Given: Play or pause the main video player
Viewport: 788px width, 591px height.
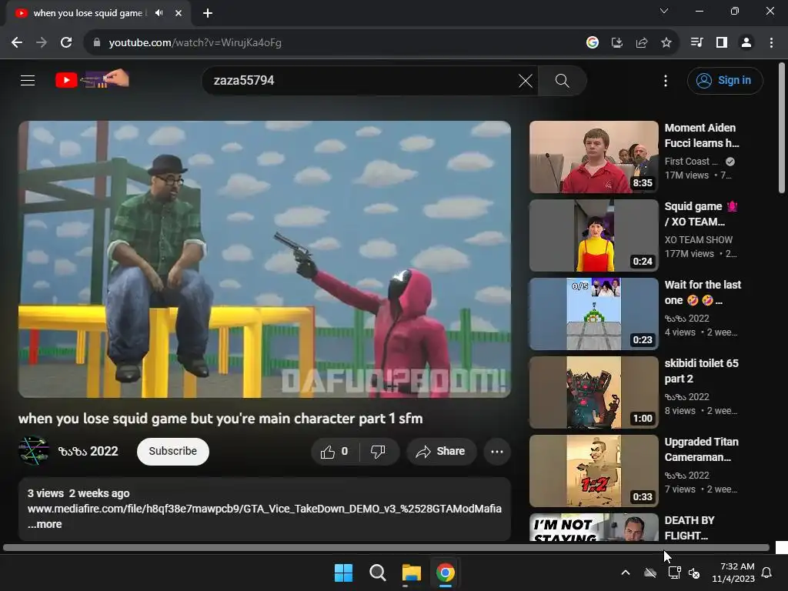Looking at the screenshot, I should pos(265,259).
